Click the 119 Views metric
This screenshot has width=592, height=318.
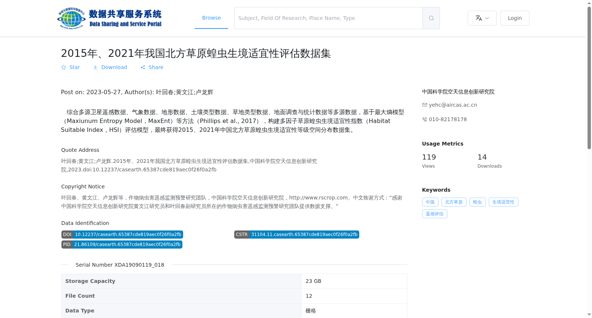429,161
